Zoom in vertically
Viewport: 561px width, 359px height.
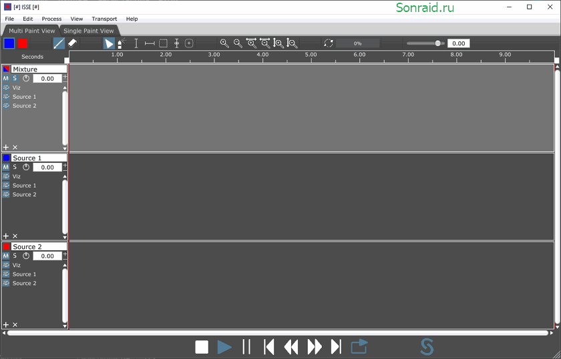[x=278, y=43]
